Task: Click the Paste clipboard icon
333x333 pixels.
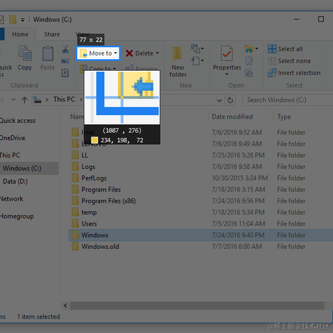Action: point(48,53)
